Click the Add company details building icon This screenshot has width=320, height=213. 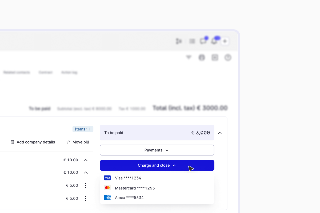12,142
